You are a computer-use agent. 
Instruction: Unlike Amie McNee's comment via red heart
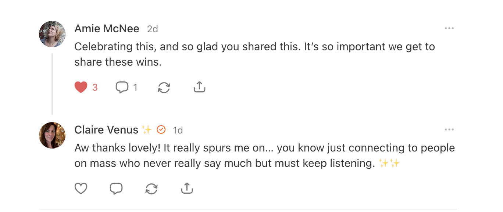[x=81, y=87]
